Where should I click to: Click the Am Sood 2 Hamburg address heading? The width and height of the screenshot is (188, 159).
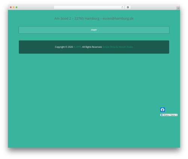pyautogui.click(x=94, y=18)
